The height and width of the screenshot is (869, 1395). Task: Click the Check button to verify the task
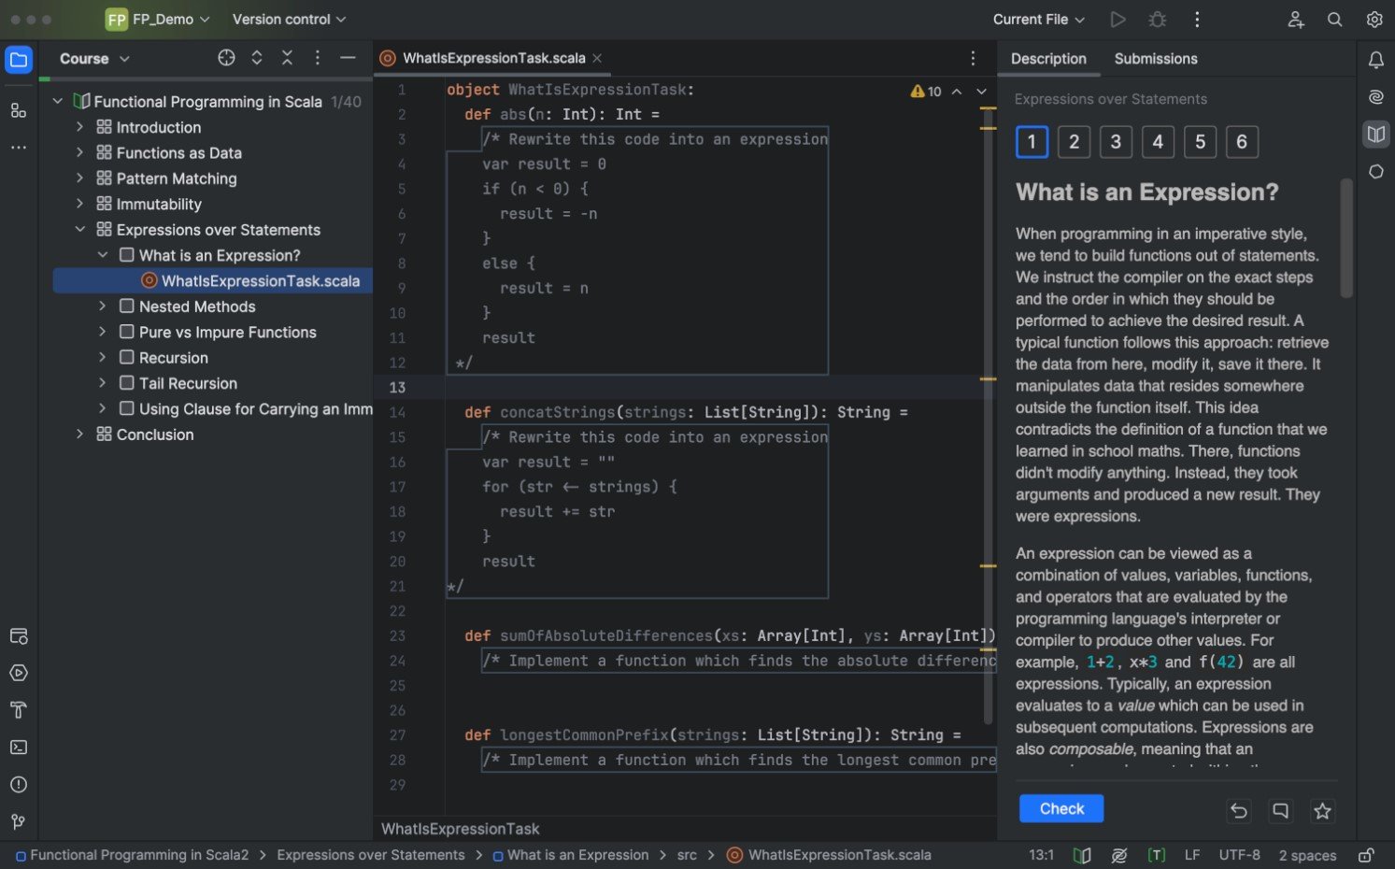coord(1060,807)
